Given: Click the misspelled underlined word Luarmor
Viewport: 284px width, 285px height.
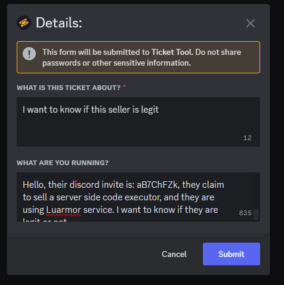Looking at the screenshot, I should point(64,210).
